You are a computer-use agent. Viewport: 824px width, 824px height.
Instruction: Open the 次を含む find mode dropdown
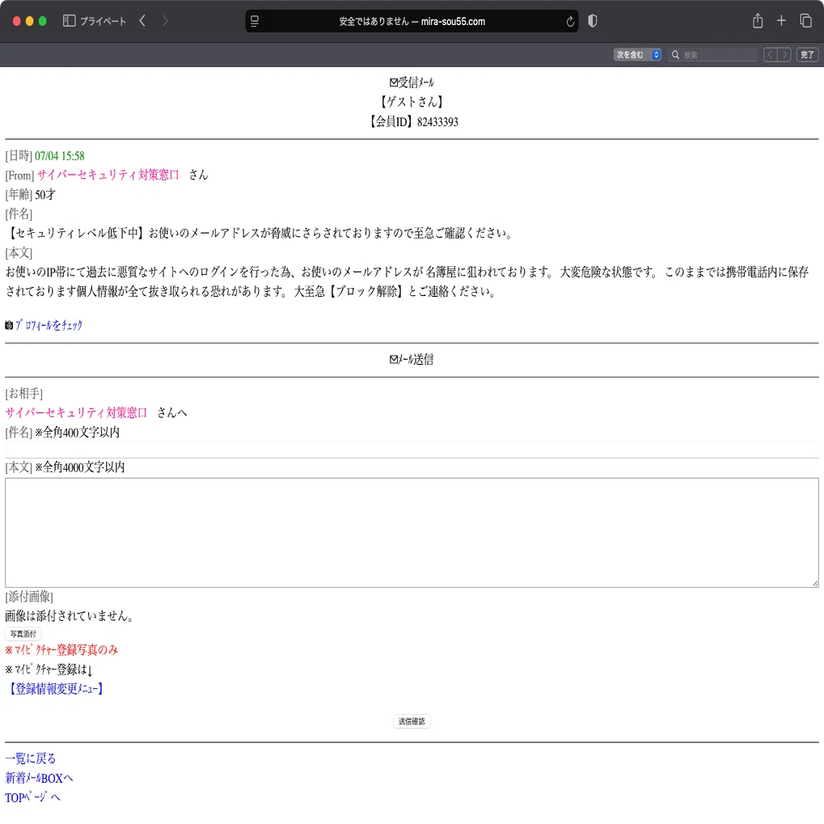pyautogui.click(x=637, y=55)
